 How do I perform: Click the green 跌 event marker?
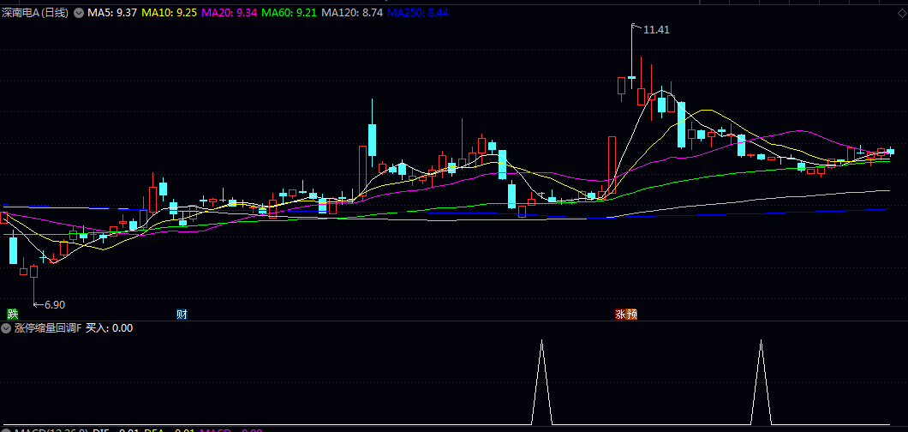pyautogui.click(x=12, y=315)
